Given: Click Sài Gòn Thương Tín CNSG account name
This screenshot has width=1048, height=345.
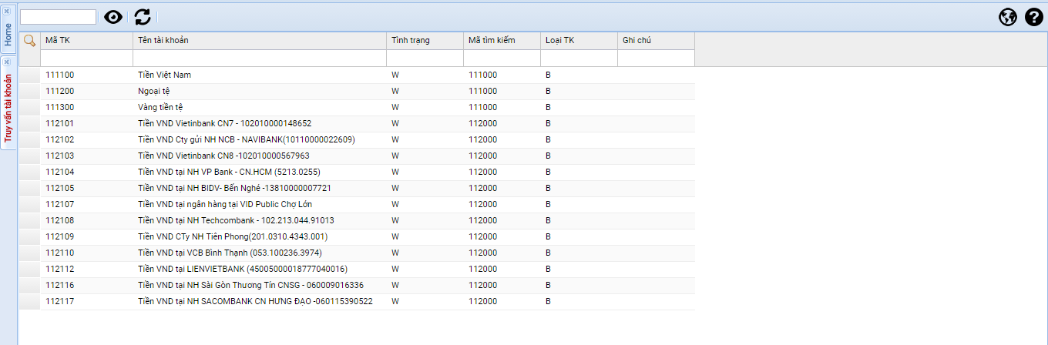Looking at the screenshot, I should click(x=251, y=285).
